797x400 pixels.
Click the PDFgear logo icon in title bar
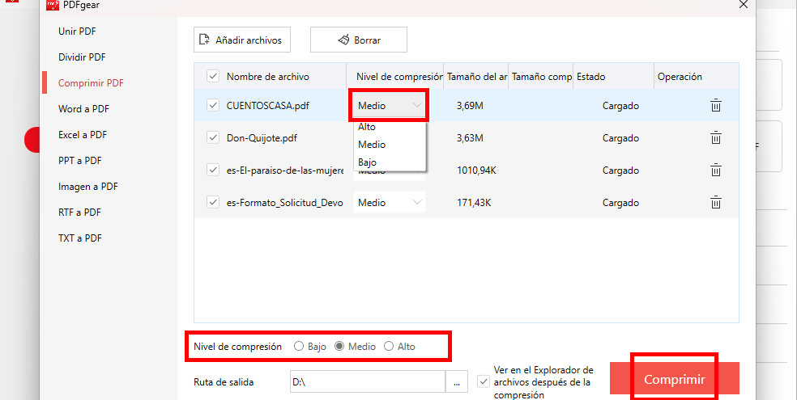(53, 5)
